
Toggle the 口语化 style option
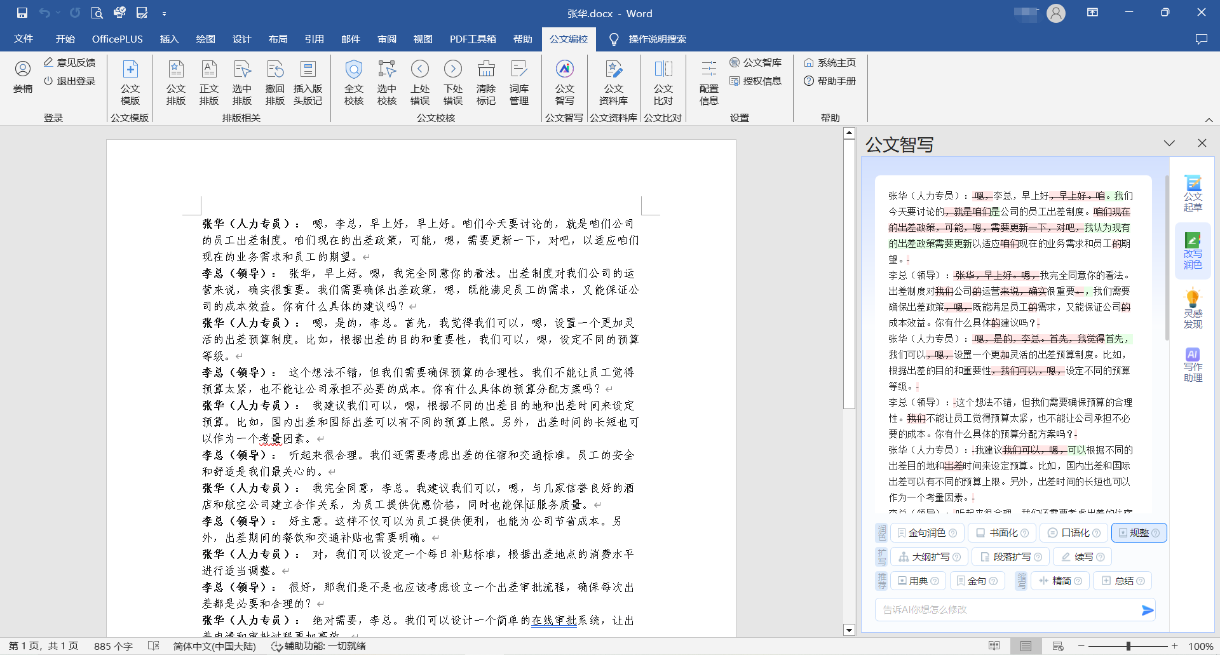pyautogui.click(x=1074, y=532)
